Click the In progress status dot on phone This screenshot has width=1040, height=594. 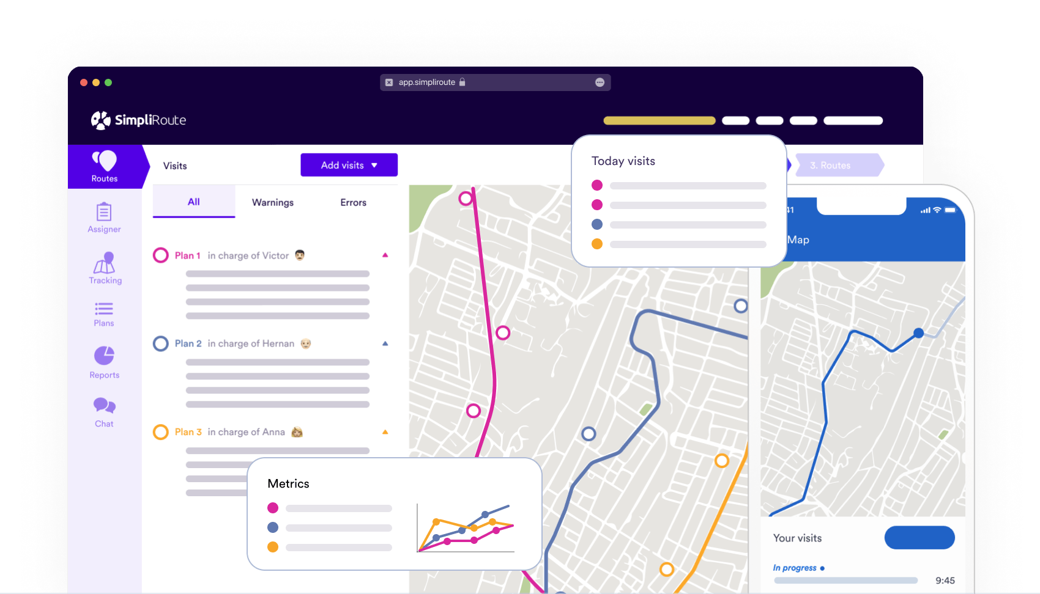tap(822, 568)
